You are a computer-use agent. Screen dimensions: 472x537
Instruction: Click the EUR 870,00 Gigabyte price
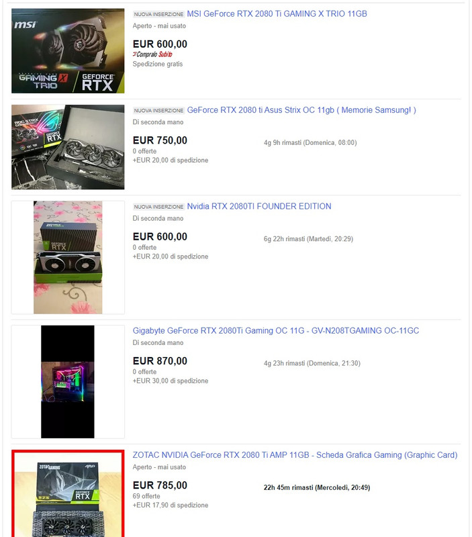[x=160, y=360]
